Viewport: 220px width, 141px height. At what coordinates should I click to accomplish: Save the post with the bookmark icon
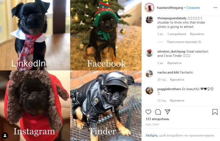point(215,112)
